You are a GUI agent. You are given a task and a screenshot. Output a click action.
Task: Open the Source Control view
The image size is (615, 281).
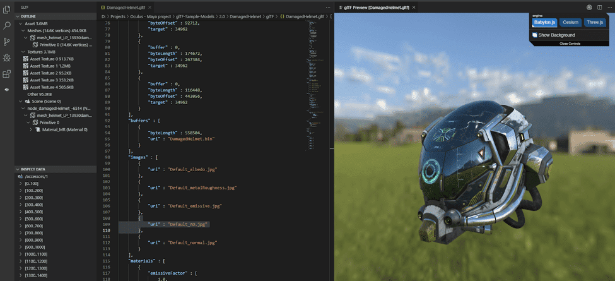(x=7, y=42)
